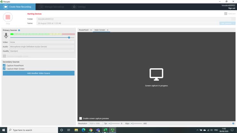Close the PowerPoint tab with its X
The image size is (237, 133).
pyautogui.click(x=91, y=30)
